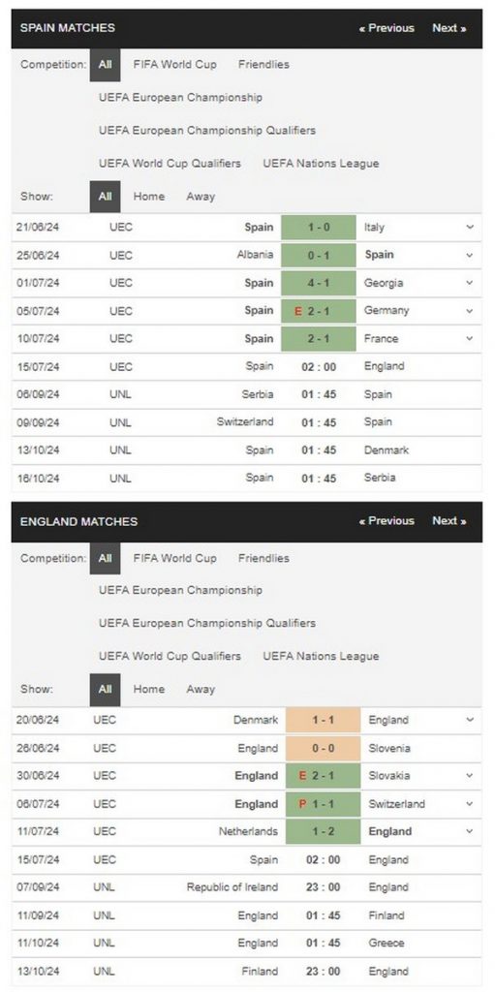This screenshot has height=992, width=495.
Task: Open the Spain 4 - 1 Georgia score
Action: [x=319, y=283]
